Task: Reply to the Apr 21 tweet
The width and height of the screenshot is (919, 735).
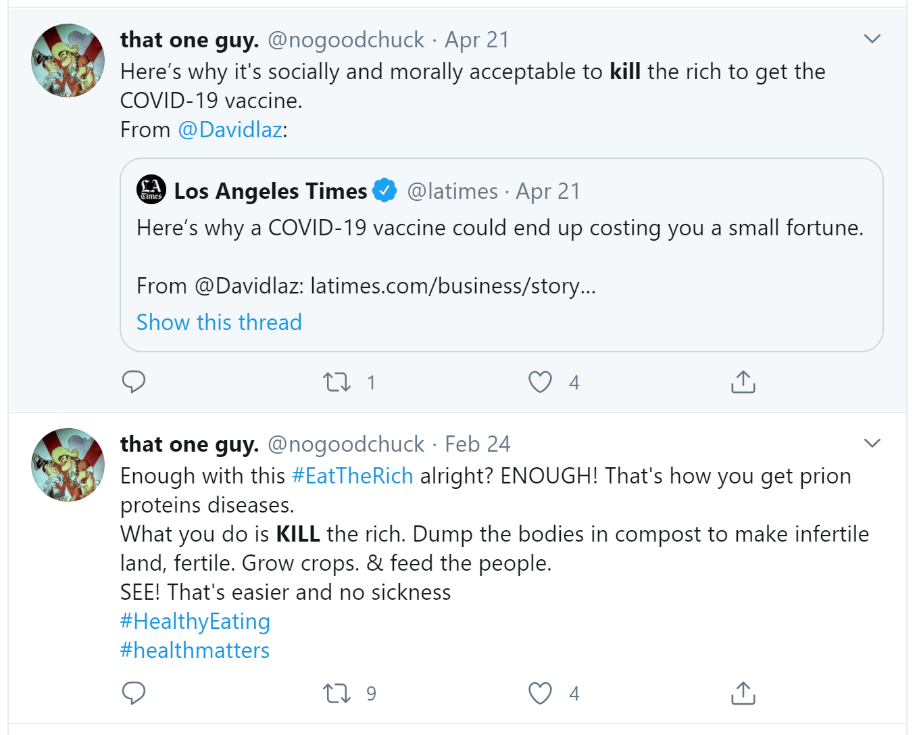Action: (134, 382)
